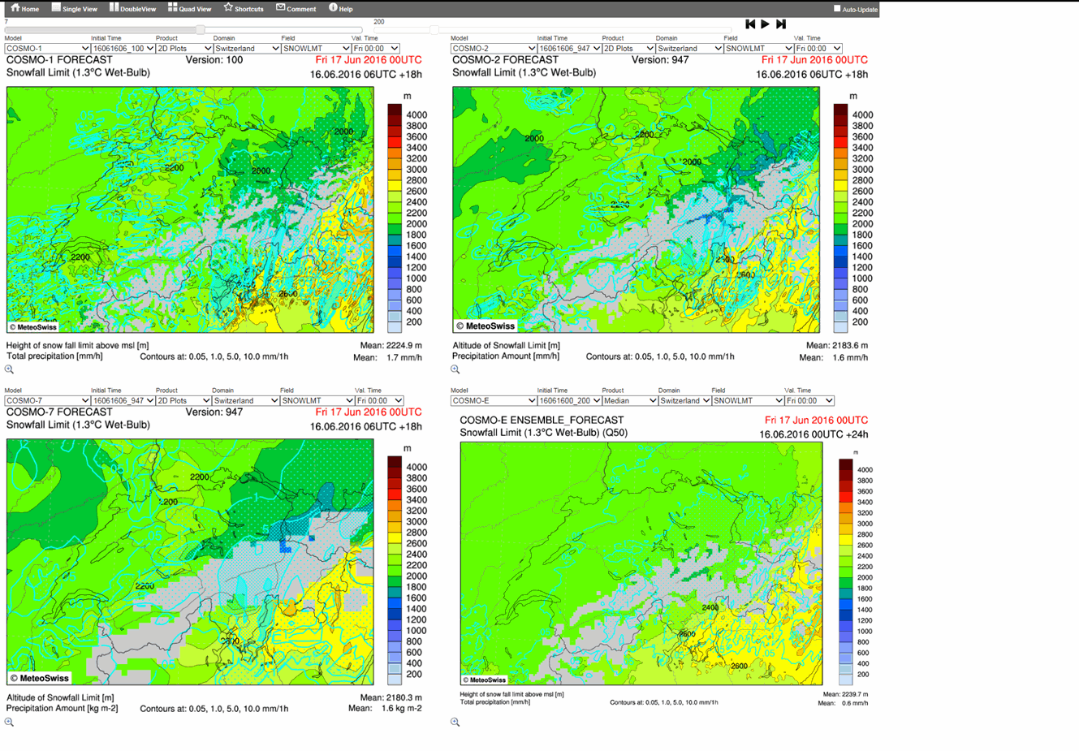Skip to the first frame button
Image resolution: width=1079 pixels, height=751 pixels.
pyautogui.click(x=750, y=24)
